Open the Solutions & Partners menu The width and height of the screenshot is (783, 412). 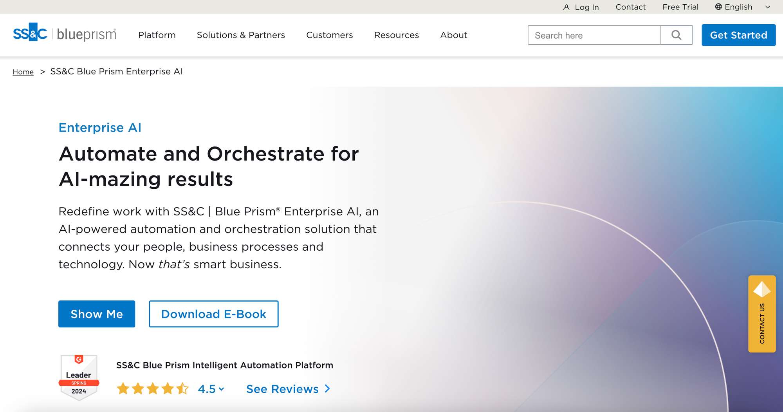(240, 35)
